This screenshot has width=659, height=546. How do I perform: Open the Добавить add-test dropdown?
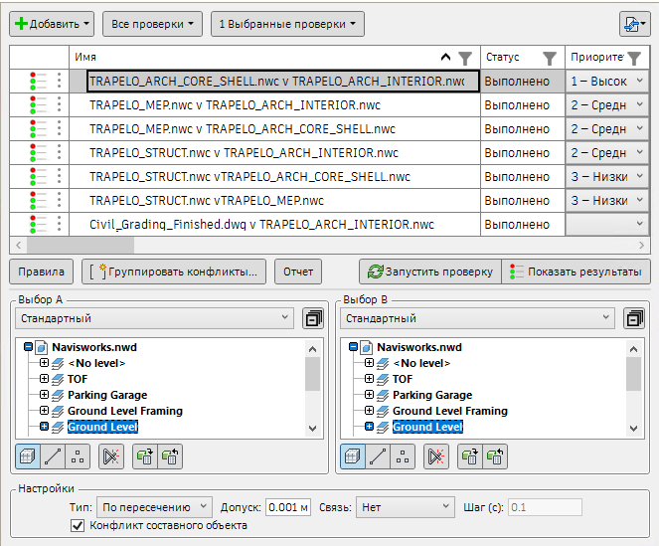click(x=52, y=24)
